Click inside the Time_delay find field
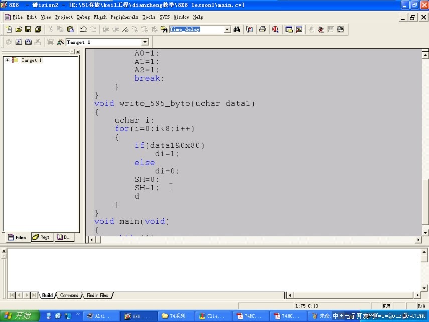This screenshot has height=322, width=429. point(197,29)
